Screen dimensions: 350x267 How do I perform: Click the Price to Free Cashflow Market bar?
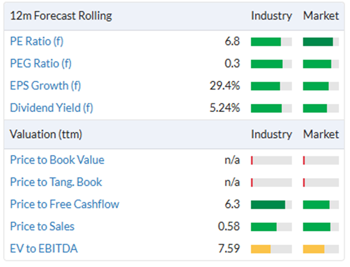click(321, 205)
